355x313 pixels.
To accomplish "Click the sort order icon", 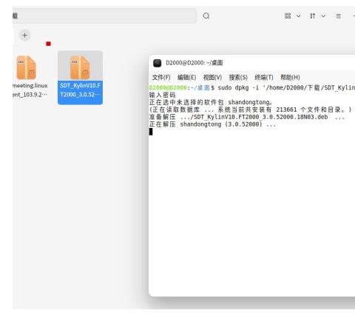I will (x=313, y=16).
